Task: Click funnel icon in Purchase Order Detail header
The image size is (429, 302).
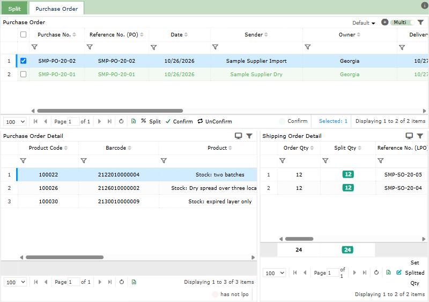Action: [x=249, y=136]
